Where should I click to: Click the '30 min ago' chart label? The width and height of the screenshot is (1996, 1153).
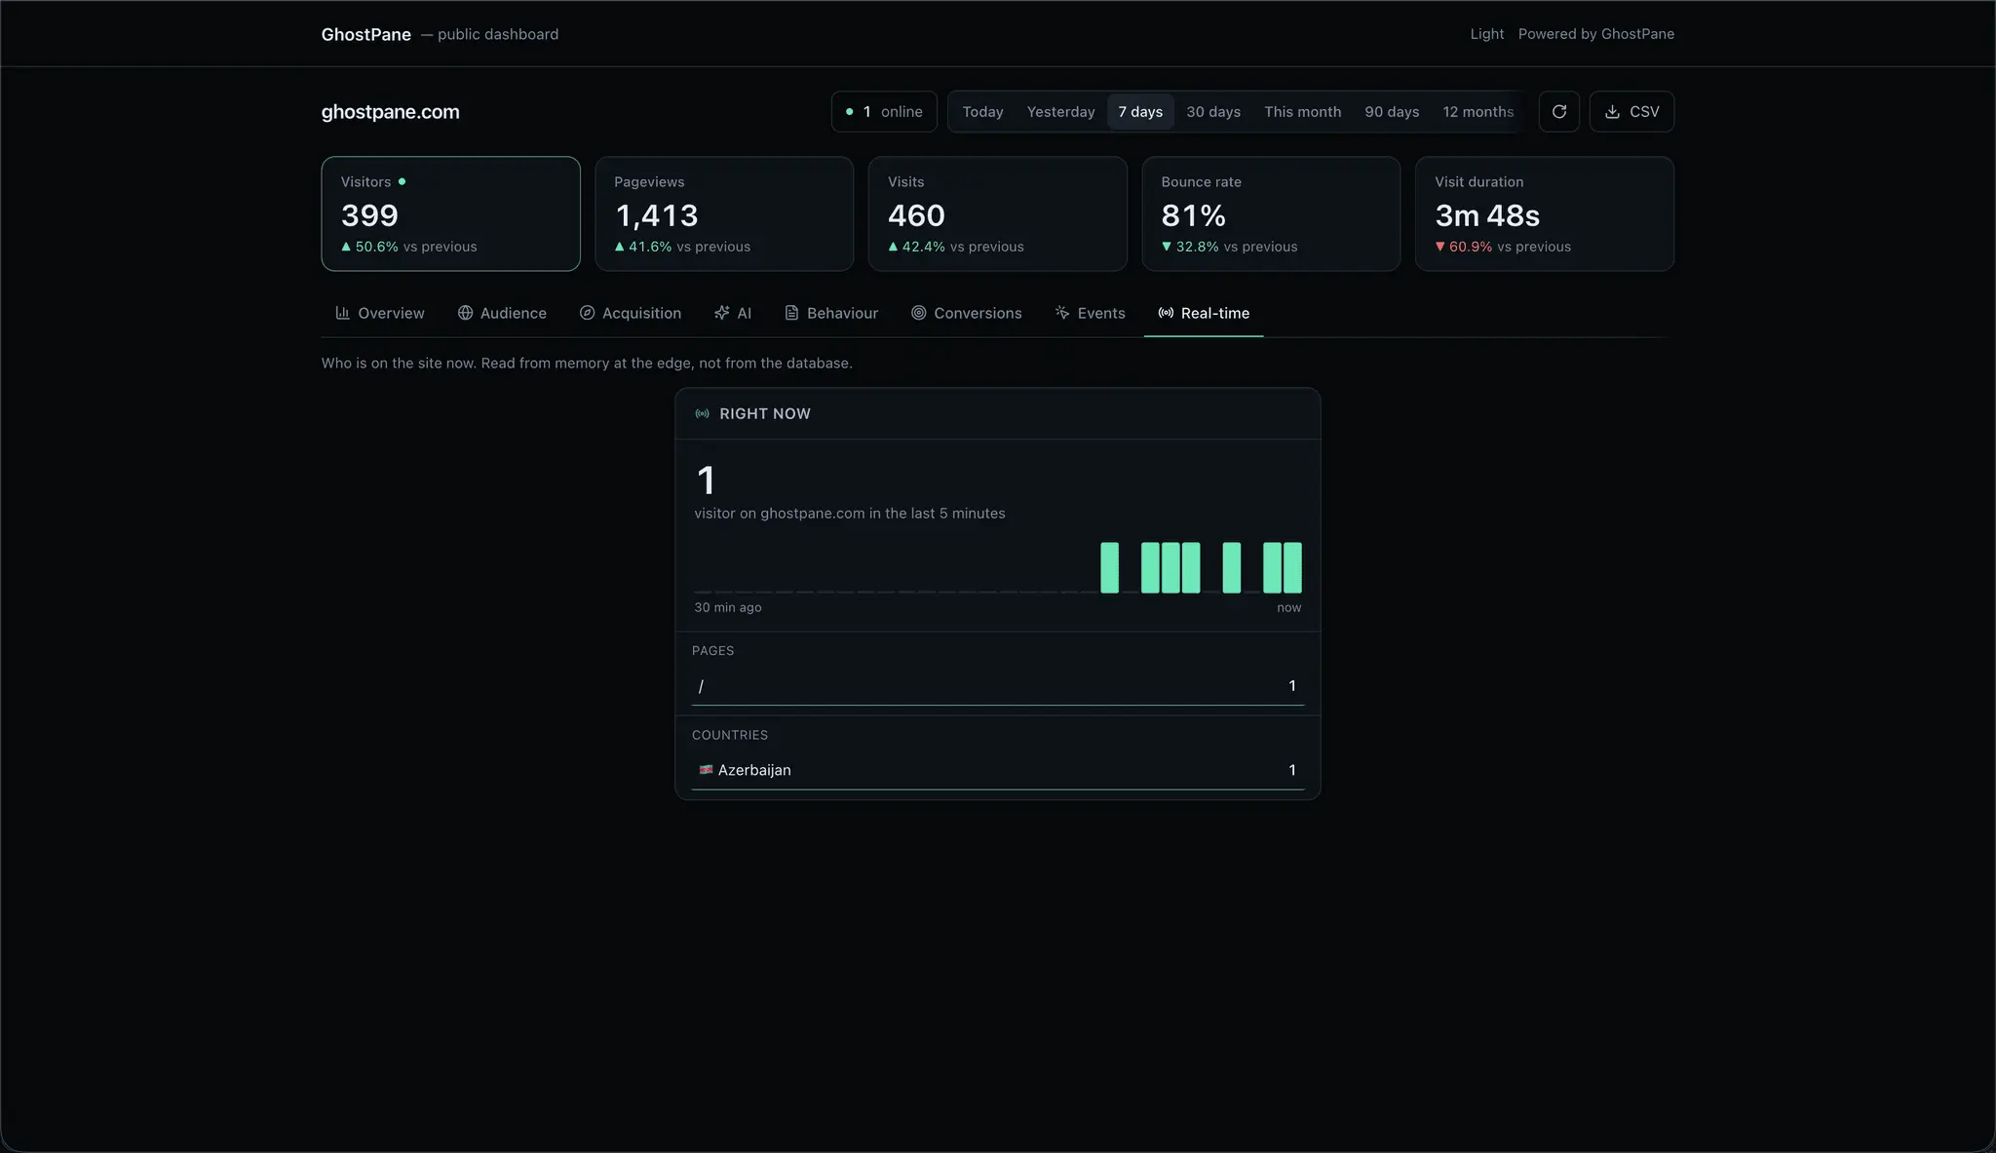pos(727,607)
